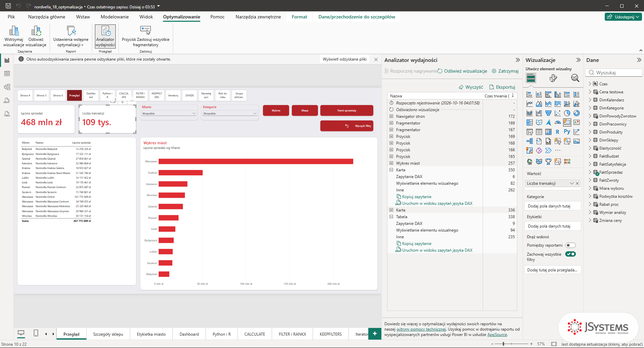Click Wyczyść in Performance Analyzer

[471, 87]
